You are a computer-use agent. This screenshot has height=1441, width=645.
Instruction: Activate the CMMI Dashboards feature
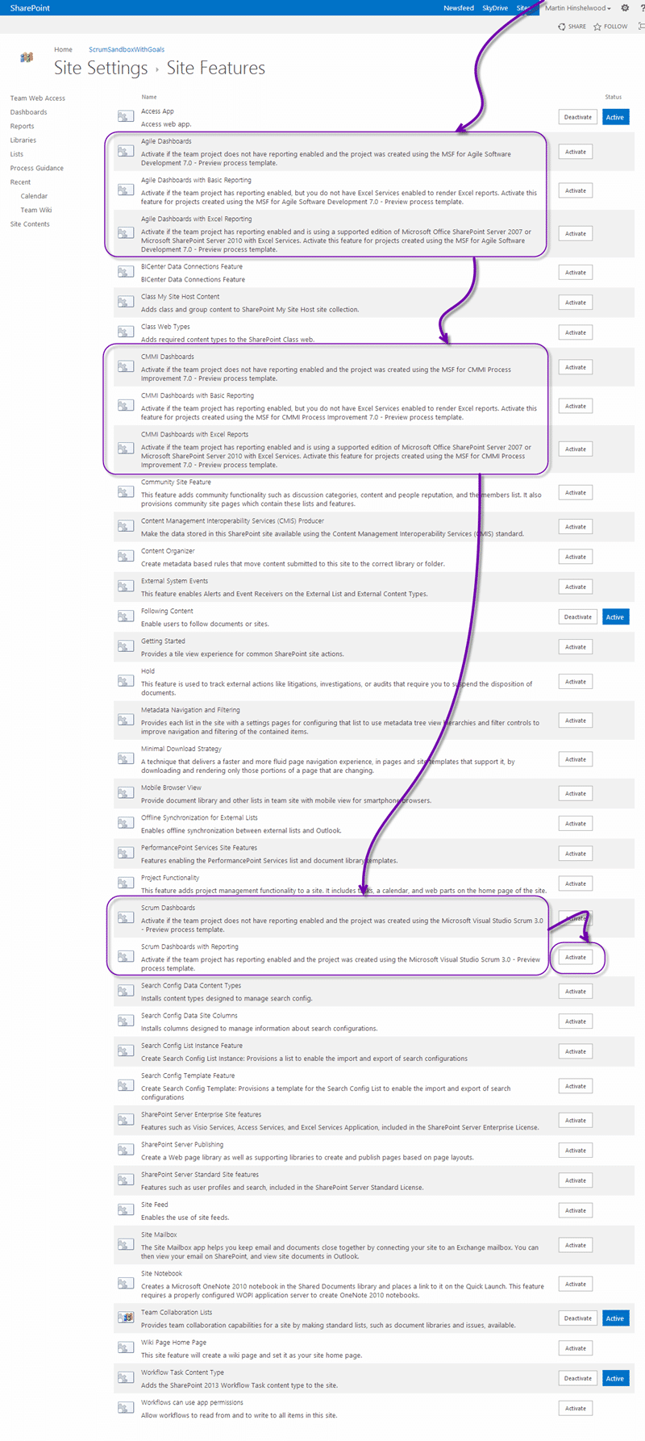coord(576,367)
